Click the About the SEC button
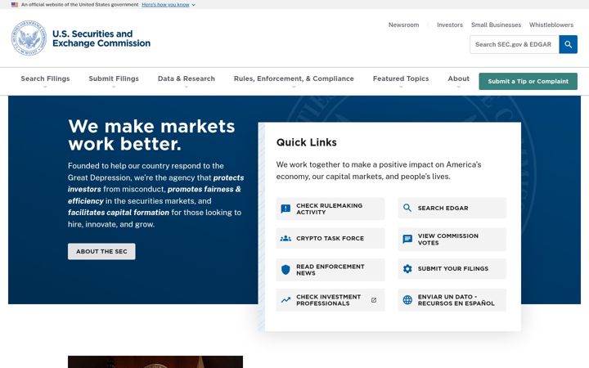This screenshot has width=589, height=368. (x=101, y=251)
